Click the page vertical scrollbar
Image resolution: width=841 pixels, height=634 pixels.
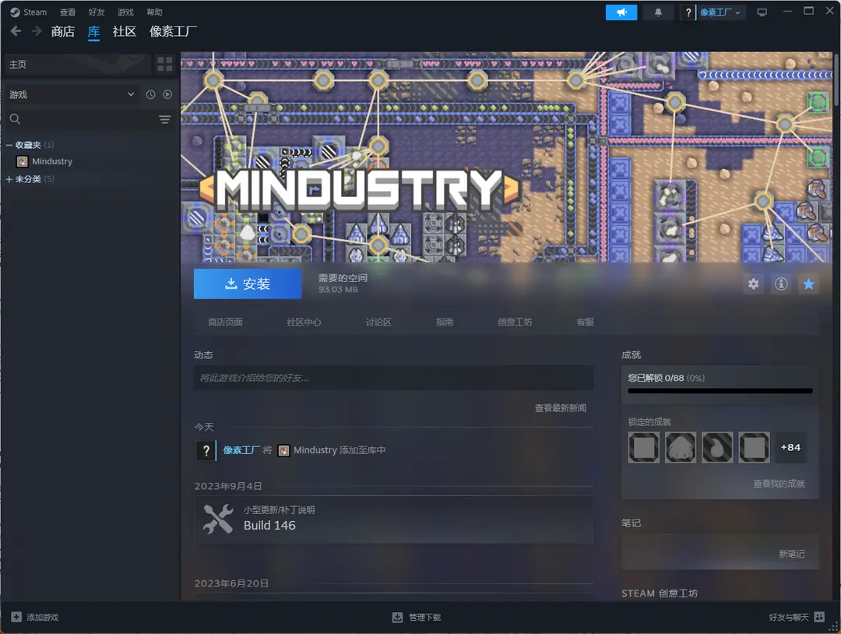click(836, 80)
